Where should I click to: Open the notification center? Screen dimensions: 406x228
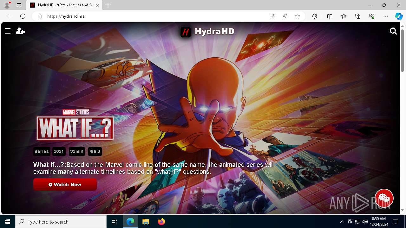(x=396, y=222)
